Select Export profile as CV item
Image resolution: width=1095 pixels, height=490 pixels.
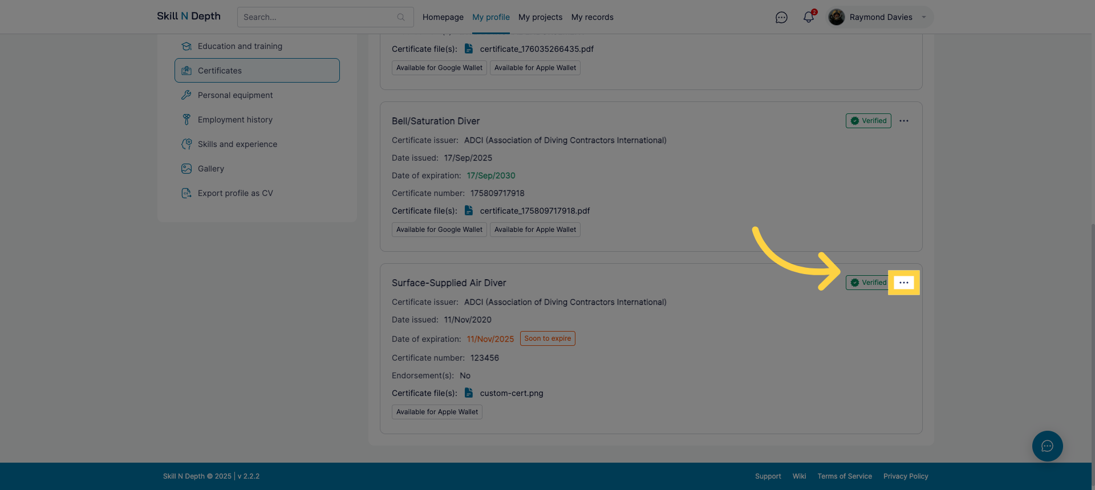257,193
